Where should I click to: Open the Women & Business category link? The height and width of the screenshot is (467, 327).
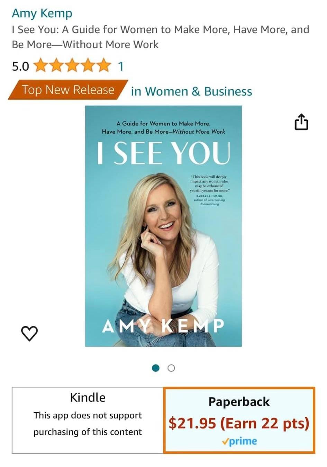191,91
